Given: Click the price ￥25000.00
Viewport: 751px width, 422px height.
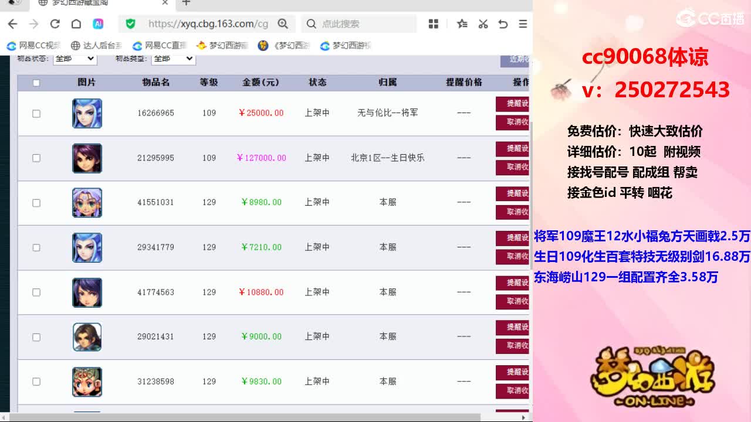Looking at the screenshot, I should pos(261,113).
